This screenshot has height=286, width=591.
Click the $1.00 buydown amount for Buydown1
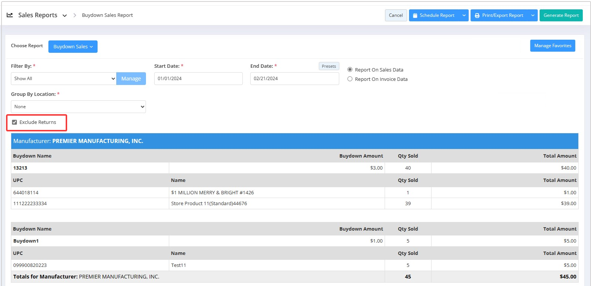coord(376,241)
